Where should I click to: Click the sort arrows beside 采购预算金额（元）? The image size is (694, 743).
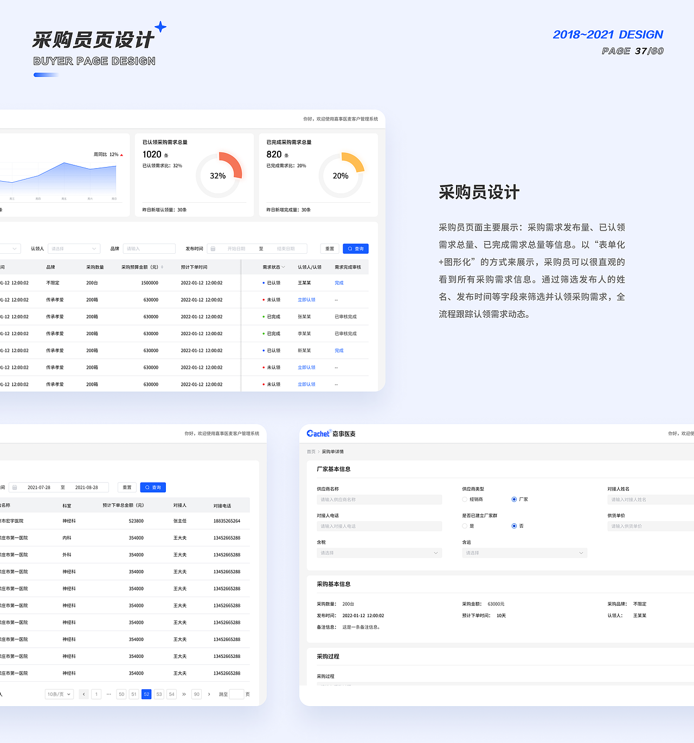coord(162,267)
